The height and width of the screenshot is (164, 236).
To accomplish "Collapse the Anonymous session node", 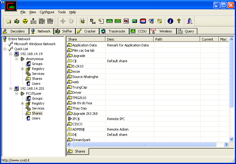I will click(x=17, y=59).
